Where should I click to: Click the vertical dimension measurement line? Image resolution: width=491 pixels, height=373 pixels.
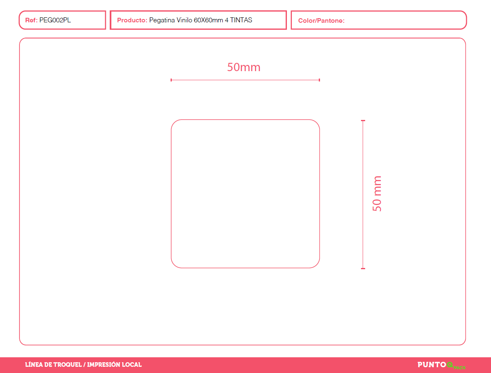363,194
